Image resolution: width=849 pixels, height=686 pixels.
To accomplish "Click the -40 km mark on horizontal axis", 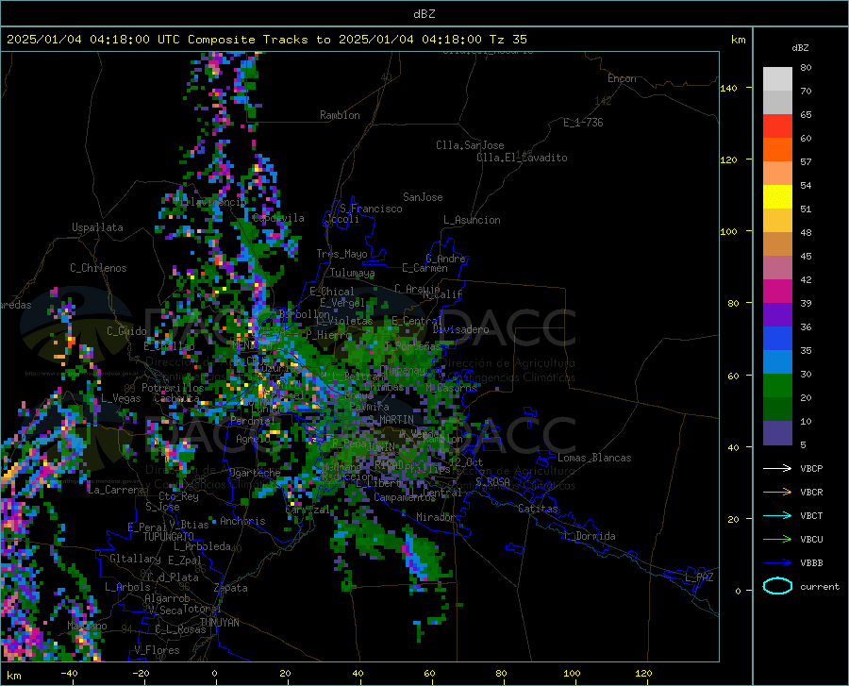I will [69, 674].
